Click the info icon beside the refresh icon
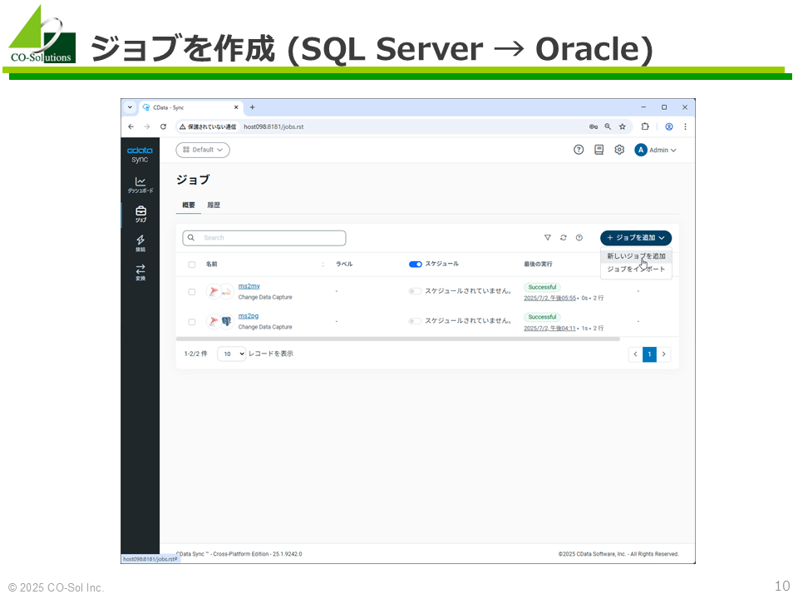Viewport: 798px width, 599px height. (579, 238)
